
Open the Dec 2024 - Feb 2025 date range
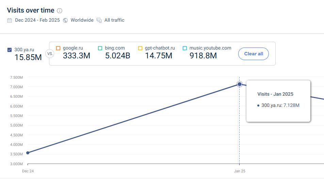click(37, 20)
